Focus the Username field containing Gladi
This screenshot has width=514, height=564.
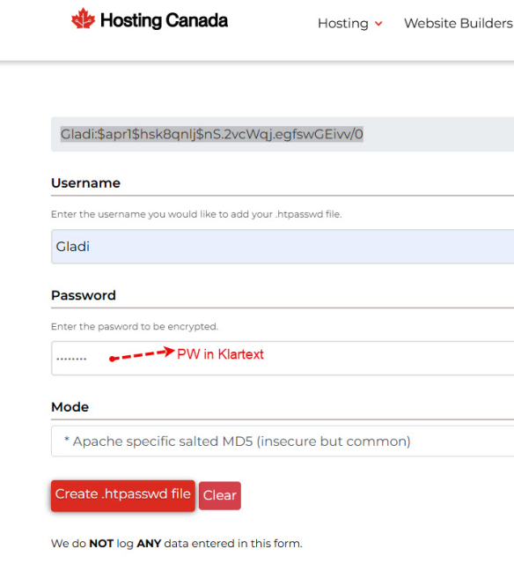click(x=283, y=247)
